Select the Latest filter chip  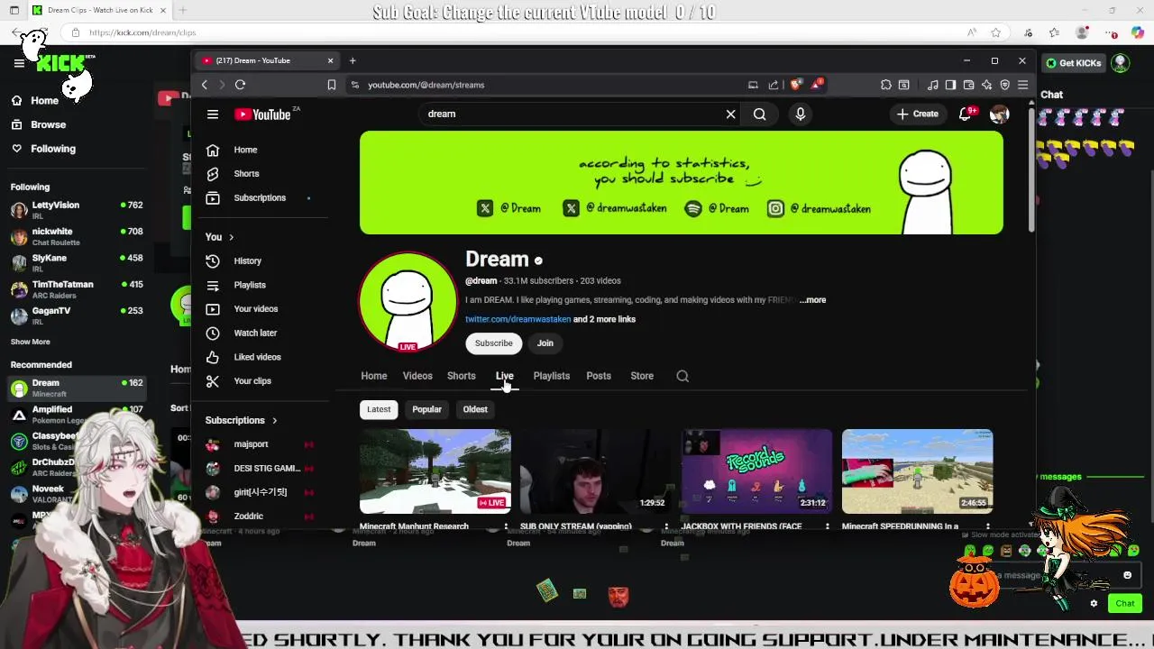tap(379, 409)
